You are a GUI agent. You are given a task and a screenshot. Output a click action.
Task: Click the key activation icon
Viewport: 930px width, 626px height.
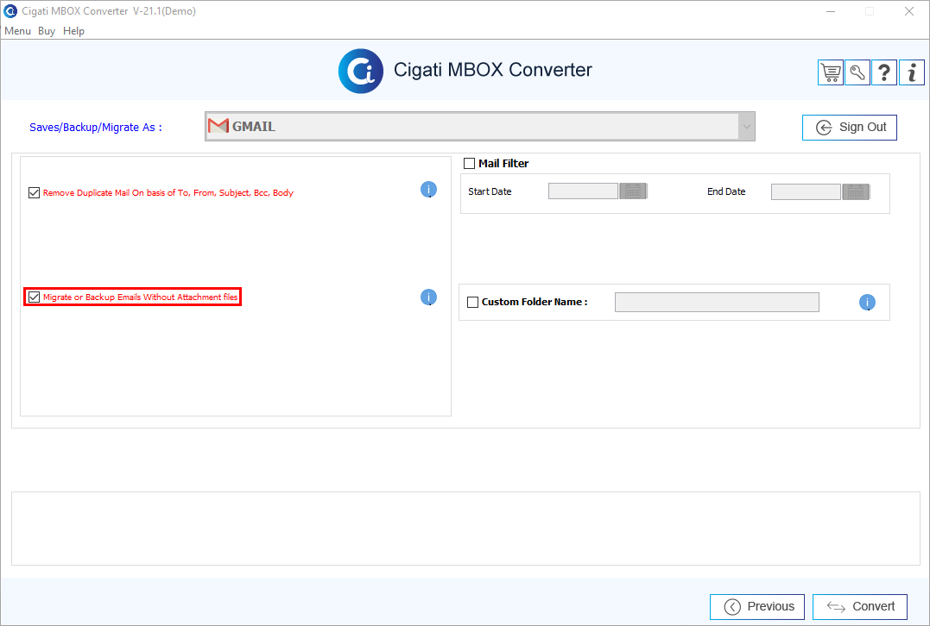[x=857, y=72]
